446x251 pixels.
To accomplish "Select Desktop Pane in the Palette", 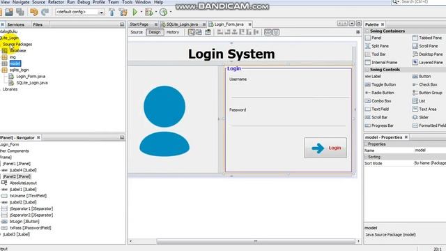I will tap(427, 54).
